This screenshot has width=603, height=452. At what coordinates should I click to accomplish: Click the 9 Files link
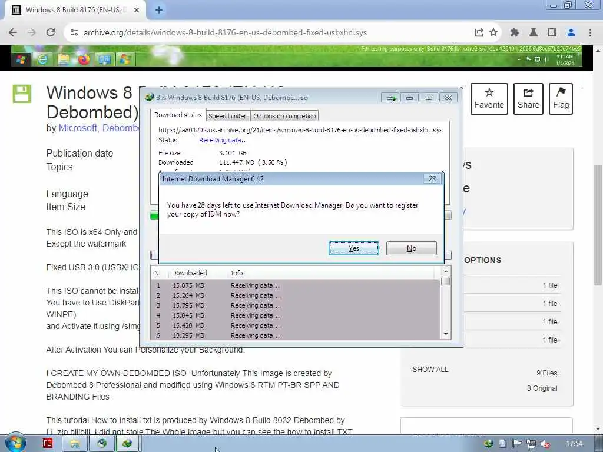click(x=546, y=373)
